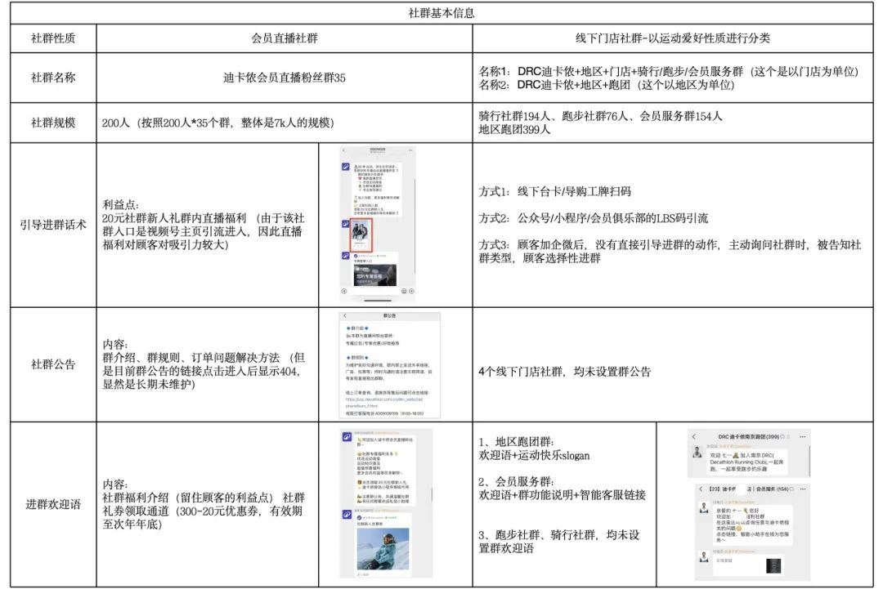
Task: Click the 地区跑团399人 line
Action: tap(514, 129)
